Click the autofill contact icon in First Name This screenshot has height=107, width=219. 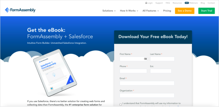[x=145, y=59]
